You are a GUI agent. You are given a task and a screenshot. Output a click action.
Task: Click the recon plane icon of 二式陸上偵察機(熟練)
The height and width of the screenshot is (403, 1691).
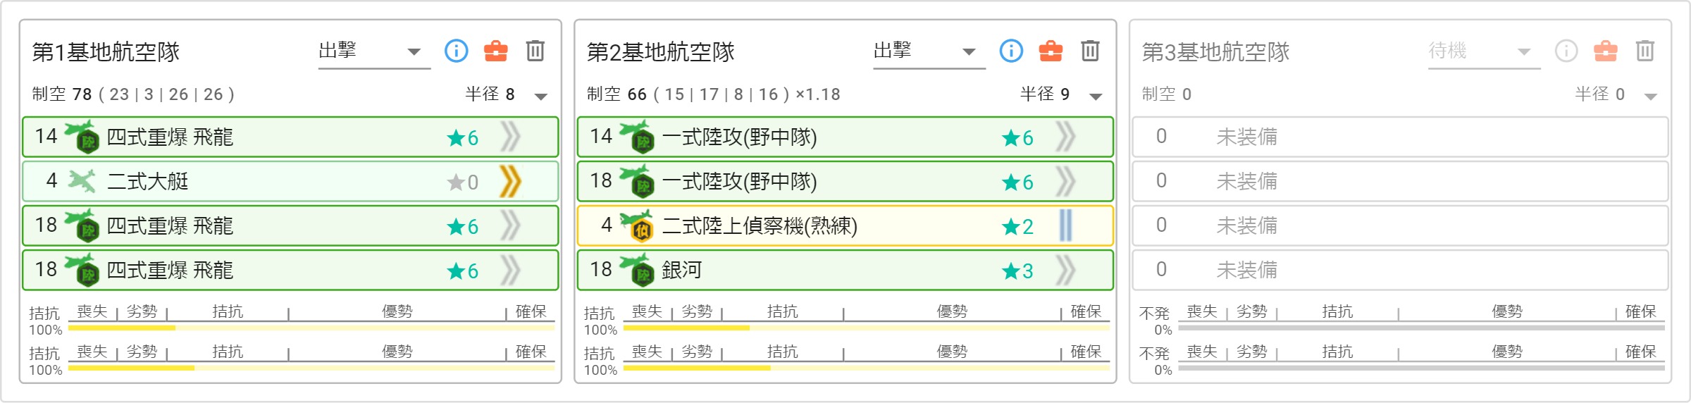pyautogui.click(x=636, y=225)
